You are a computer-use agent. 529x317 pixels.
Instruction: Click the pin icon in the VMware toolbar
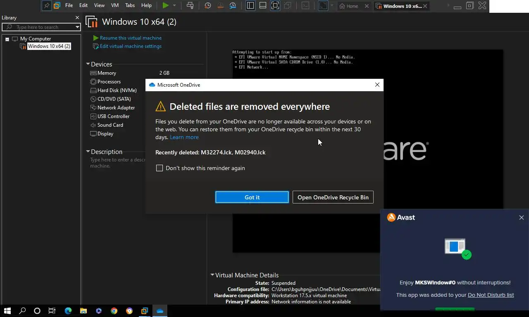(47, 6)
